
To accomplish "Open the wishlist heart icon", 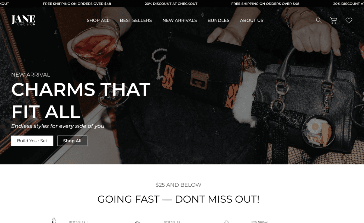I will pyautogui.click(x=349, y=20).
